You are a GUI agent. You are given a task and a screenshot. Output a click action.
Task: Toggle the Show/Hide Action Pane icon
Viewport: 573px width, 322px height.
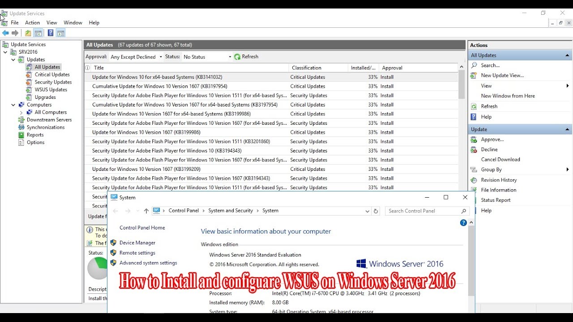[x=61, y=33]
